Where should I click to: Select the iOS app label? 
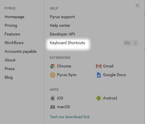[x=60, y=98]
